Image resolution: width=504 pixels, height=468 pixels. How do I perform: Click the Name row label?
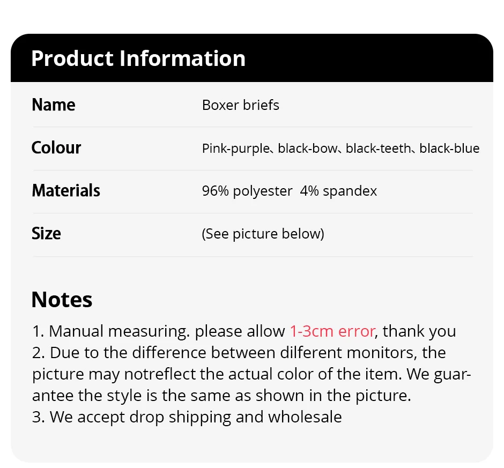coord(54,105)
